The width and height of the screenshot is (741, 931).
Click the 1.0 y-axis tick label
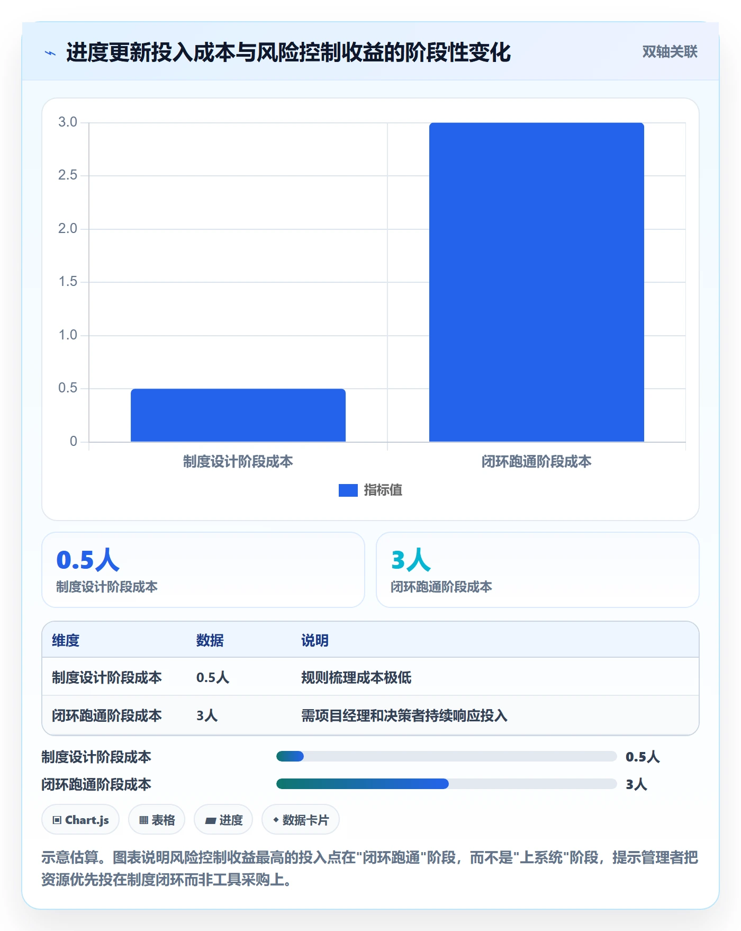point(68,335)
